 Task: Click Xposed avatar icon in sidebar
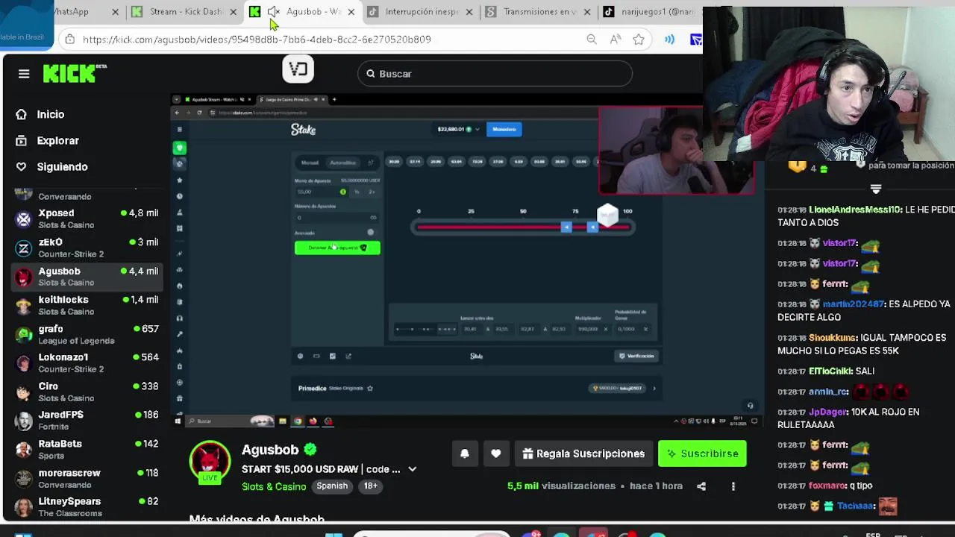(24, 219)
